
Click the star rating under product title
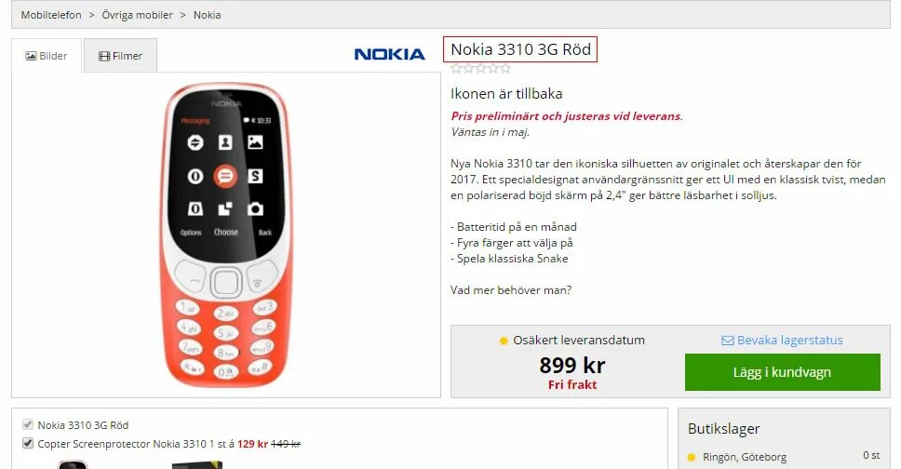point(481,69)
